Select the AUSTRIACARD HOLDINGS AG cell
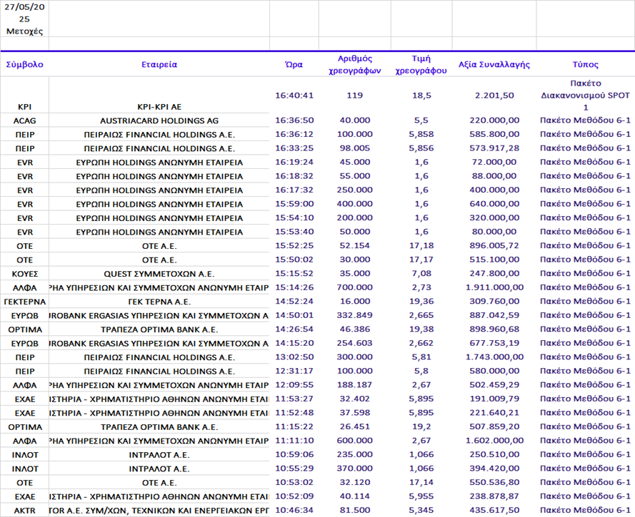Viewport: 635px width, 517px height. pos(159,121)
